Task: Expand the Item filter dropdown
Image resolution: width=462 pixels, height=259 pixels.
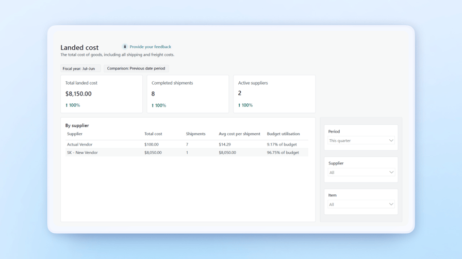Action: pyautogui.click(x=361, y=205)
